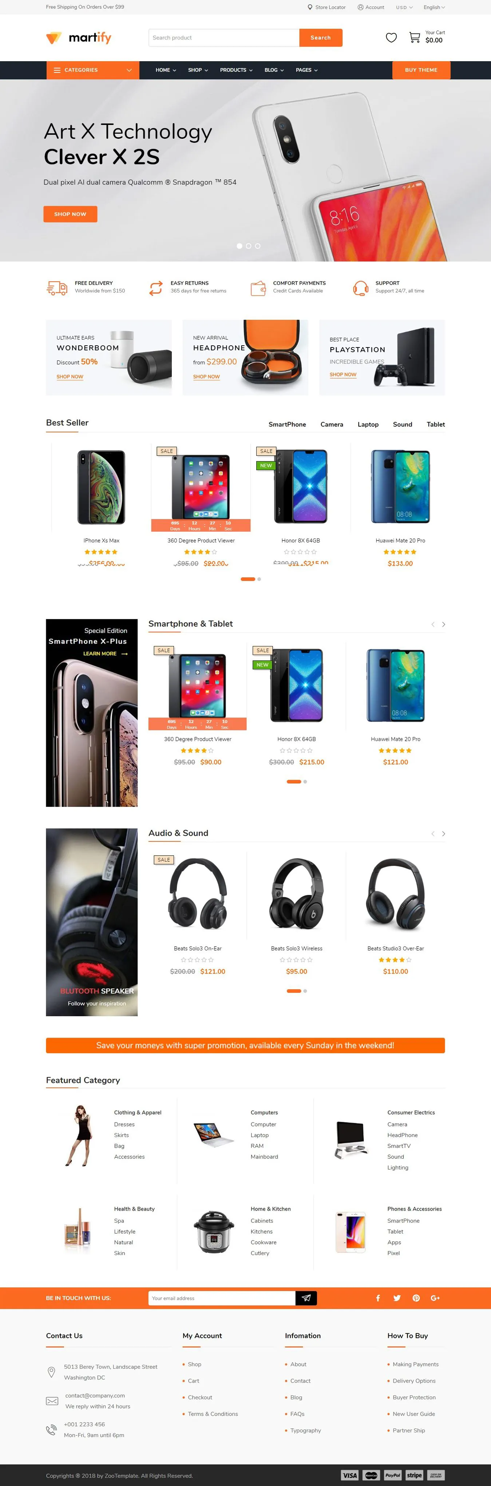Open the Pinterest social icon
The image size is (491, 1486).
click(416, 1297)
